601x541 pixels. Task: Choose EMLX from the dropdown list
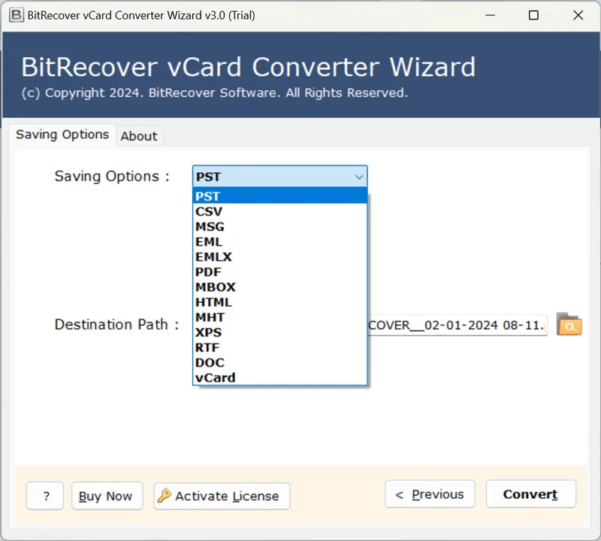(x=279, y=257)
